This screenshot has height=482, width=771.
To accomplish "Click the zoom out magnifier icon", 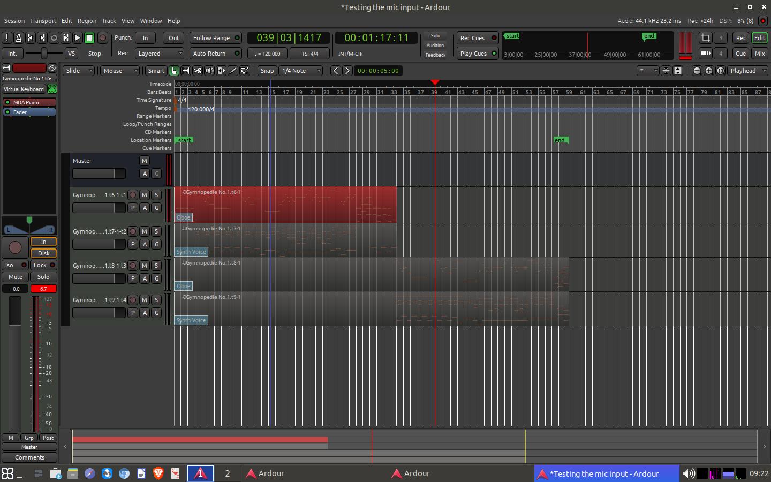I will pos(697,71).
